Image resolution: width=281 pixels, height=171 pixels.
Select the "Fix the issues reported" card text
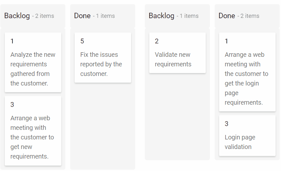click(x=101, y=64)
